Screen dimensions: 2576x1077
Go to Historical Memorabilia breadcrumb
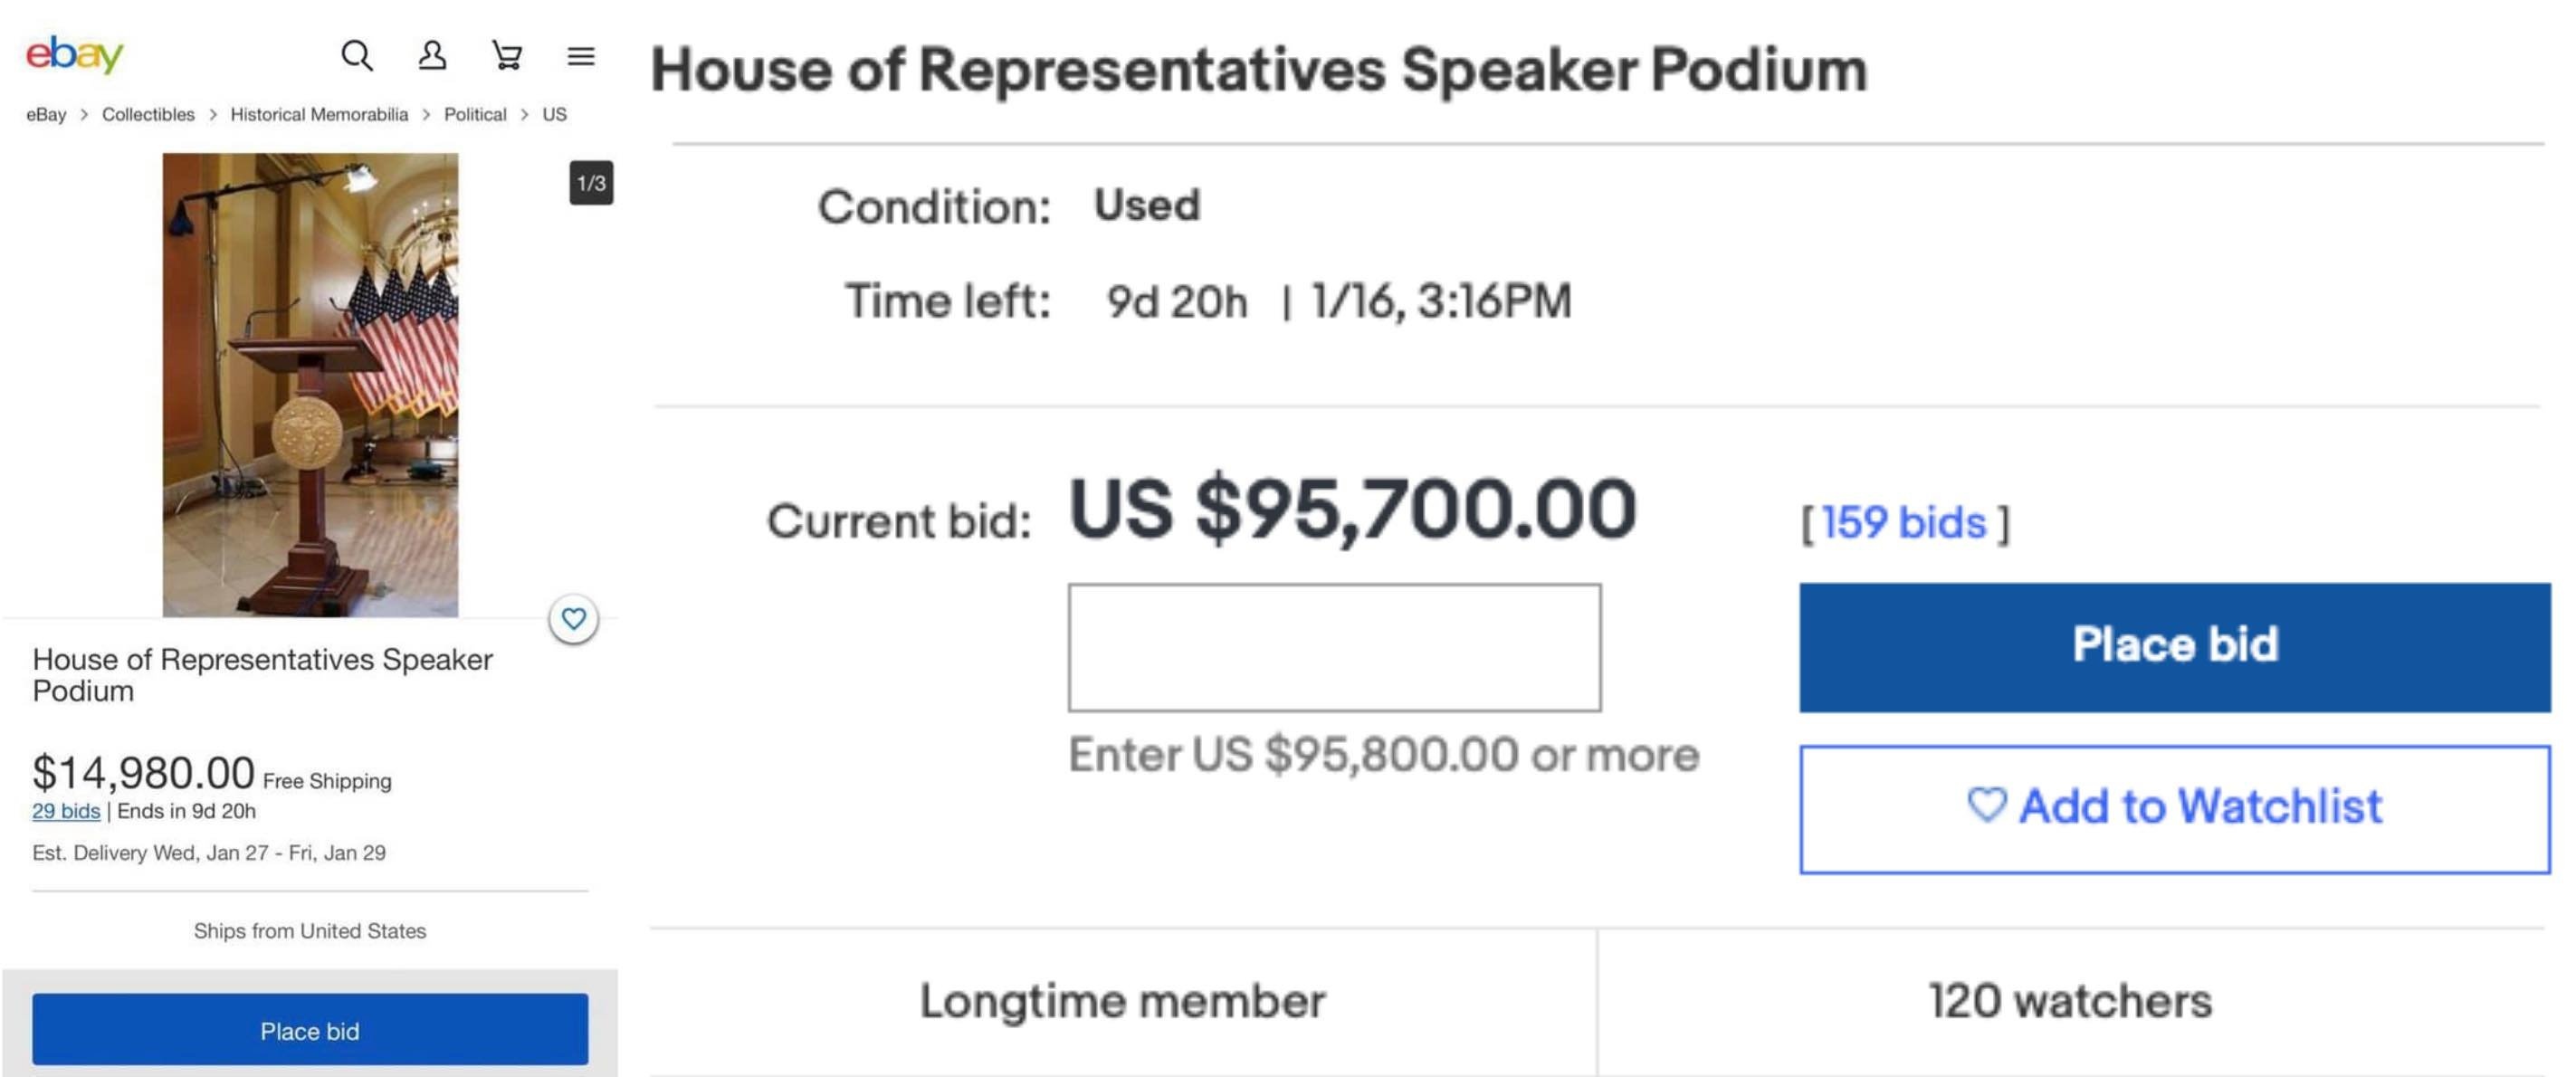[x=319, y=115]
